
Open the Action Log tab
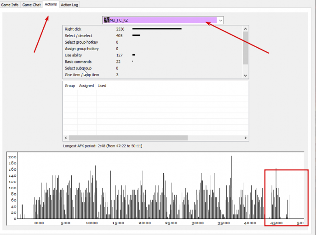pyautogui.click(x=69, y=5)
